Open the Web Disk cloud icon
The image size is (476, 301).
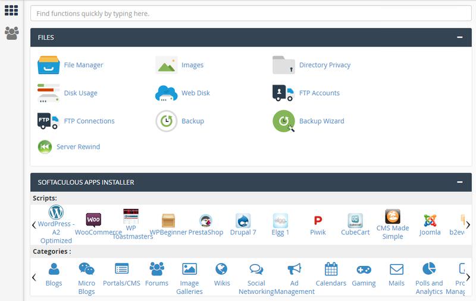point(167,93)
